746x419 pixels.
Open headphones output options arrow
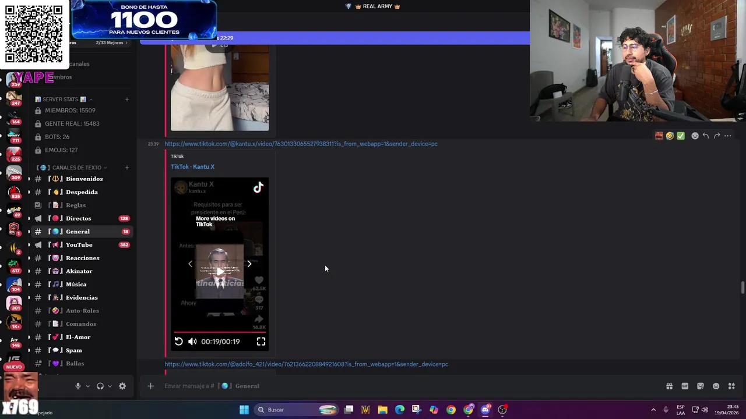110,386
